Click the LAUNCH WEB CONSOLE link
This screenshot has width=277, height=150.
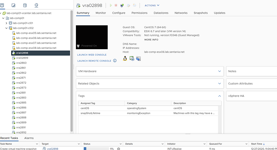[x=92, y=55]
